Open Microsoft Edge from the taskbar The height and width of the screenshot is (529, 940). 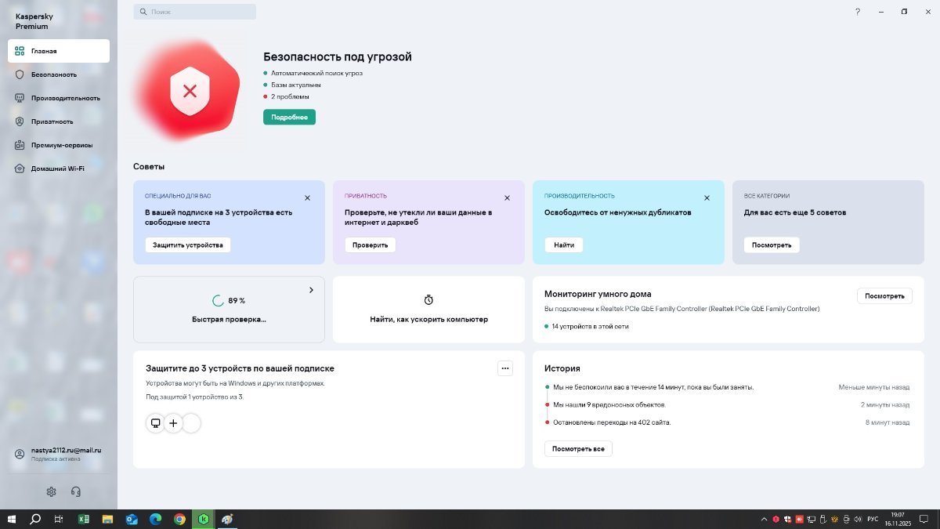155,519
